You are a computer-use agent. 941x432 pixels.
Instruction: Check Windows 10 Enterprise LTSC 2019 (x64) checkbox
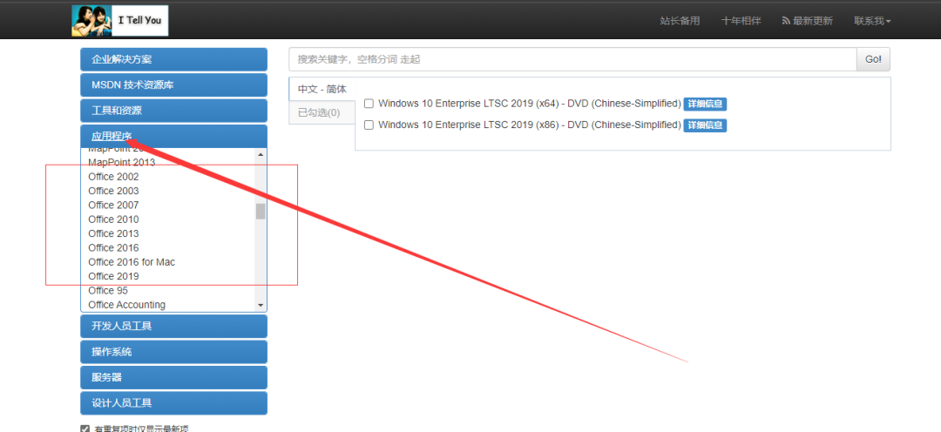pos(369,104)
